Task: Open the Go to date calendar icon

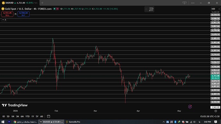Action: pyautogui.click(x=48, y=116)
